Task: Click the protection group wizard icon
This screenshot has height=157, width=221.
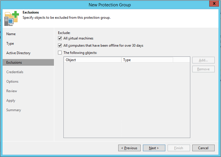Action: click(x=11, y=18)
